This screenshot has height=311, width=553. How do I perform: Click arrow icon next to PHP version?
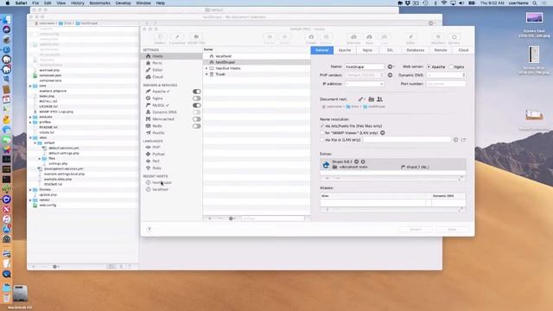click(x=390, y=75)
